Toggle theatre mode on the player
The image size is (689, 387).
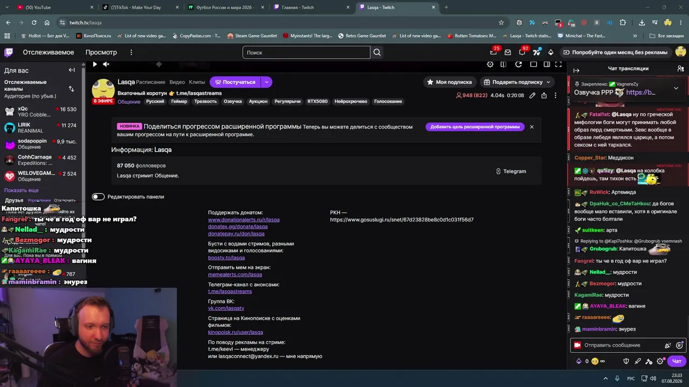click(x=546, y=64)
